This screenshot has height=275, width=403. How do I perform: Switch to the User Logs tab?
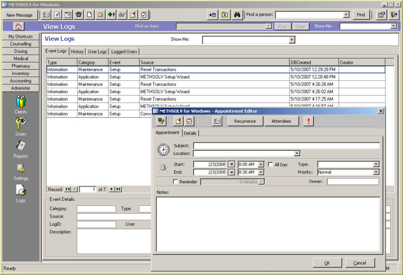tap(97, 51)
